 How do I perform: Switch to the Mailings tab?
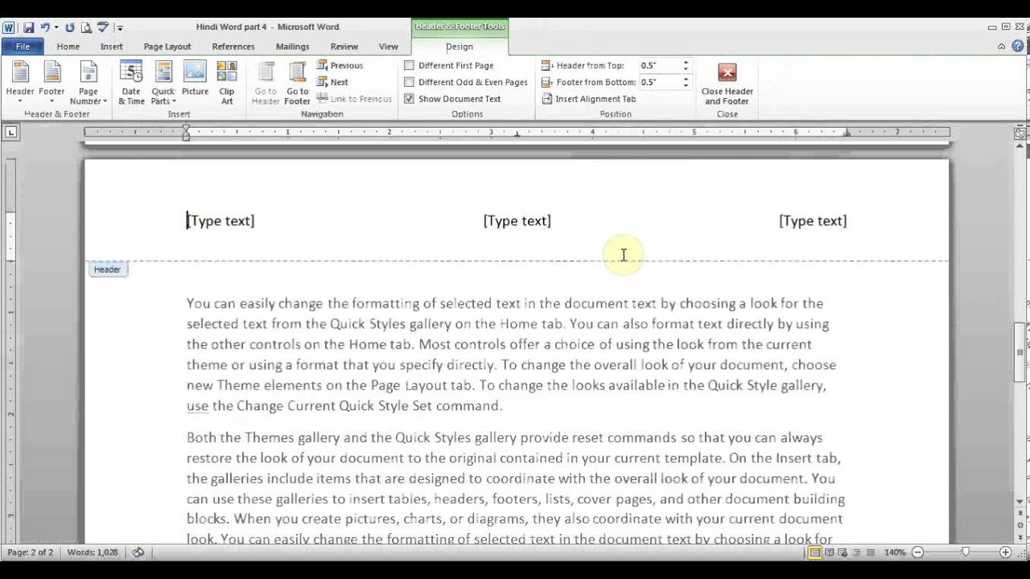(292, 47)
